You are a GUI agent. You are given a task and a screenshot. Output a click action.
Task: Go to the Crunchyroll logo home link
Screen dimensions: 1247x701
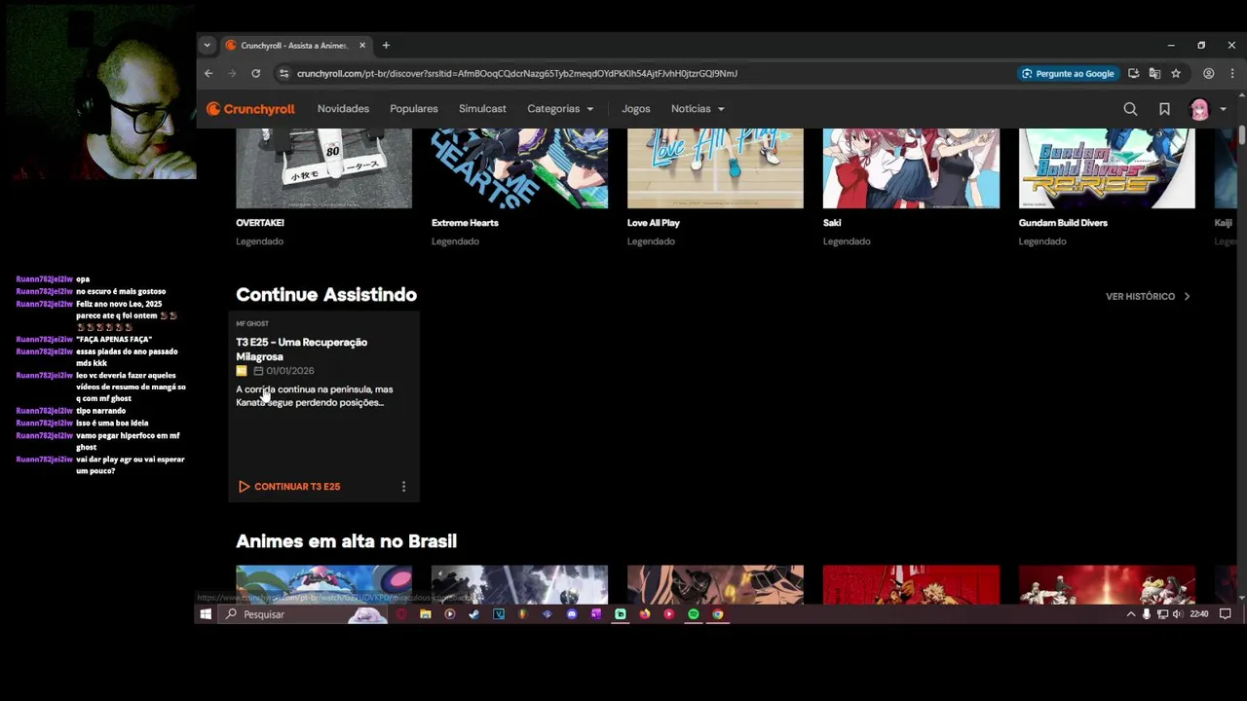click(250, 109)
